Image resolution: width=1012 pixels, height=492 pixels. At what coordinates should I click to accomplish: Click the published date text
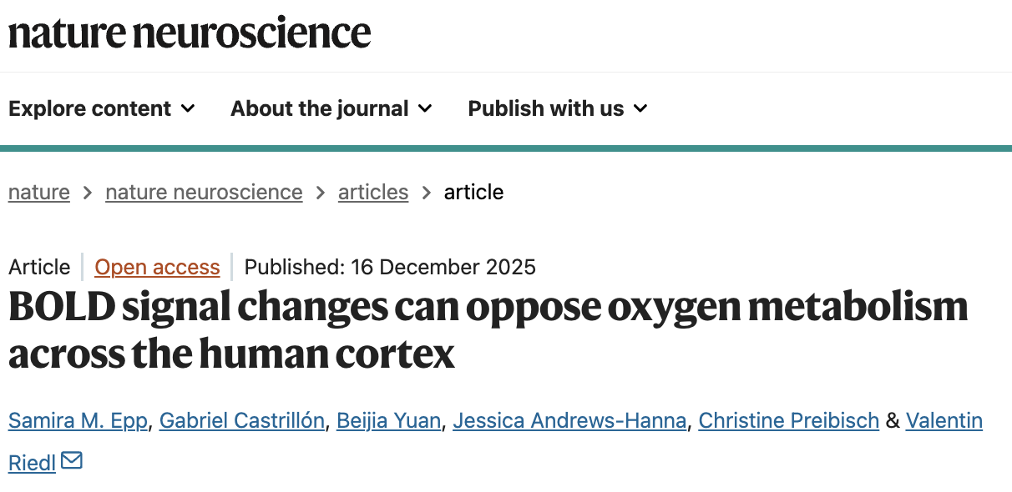point(390,267)
